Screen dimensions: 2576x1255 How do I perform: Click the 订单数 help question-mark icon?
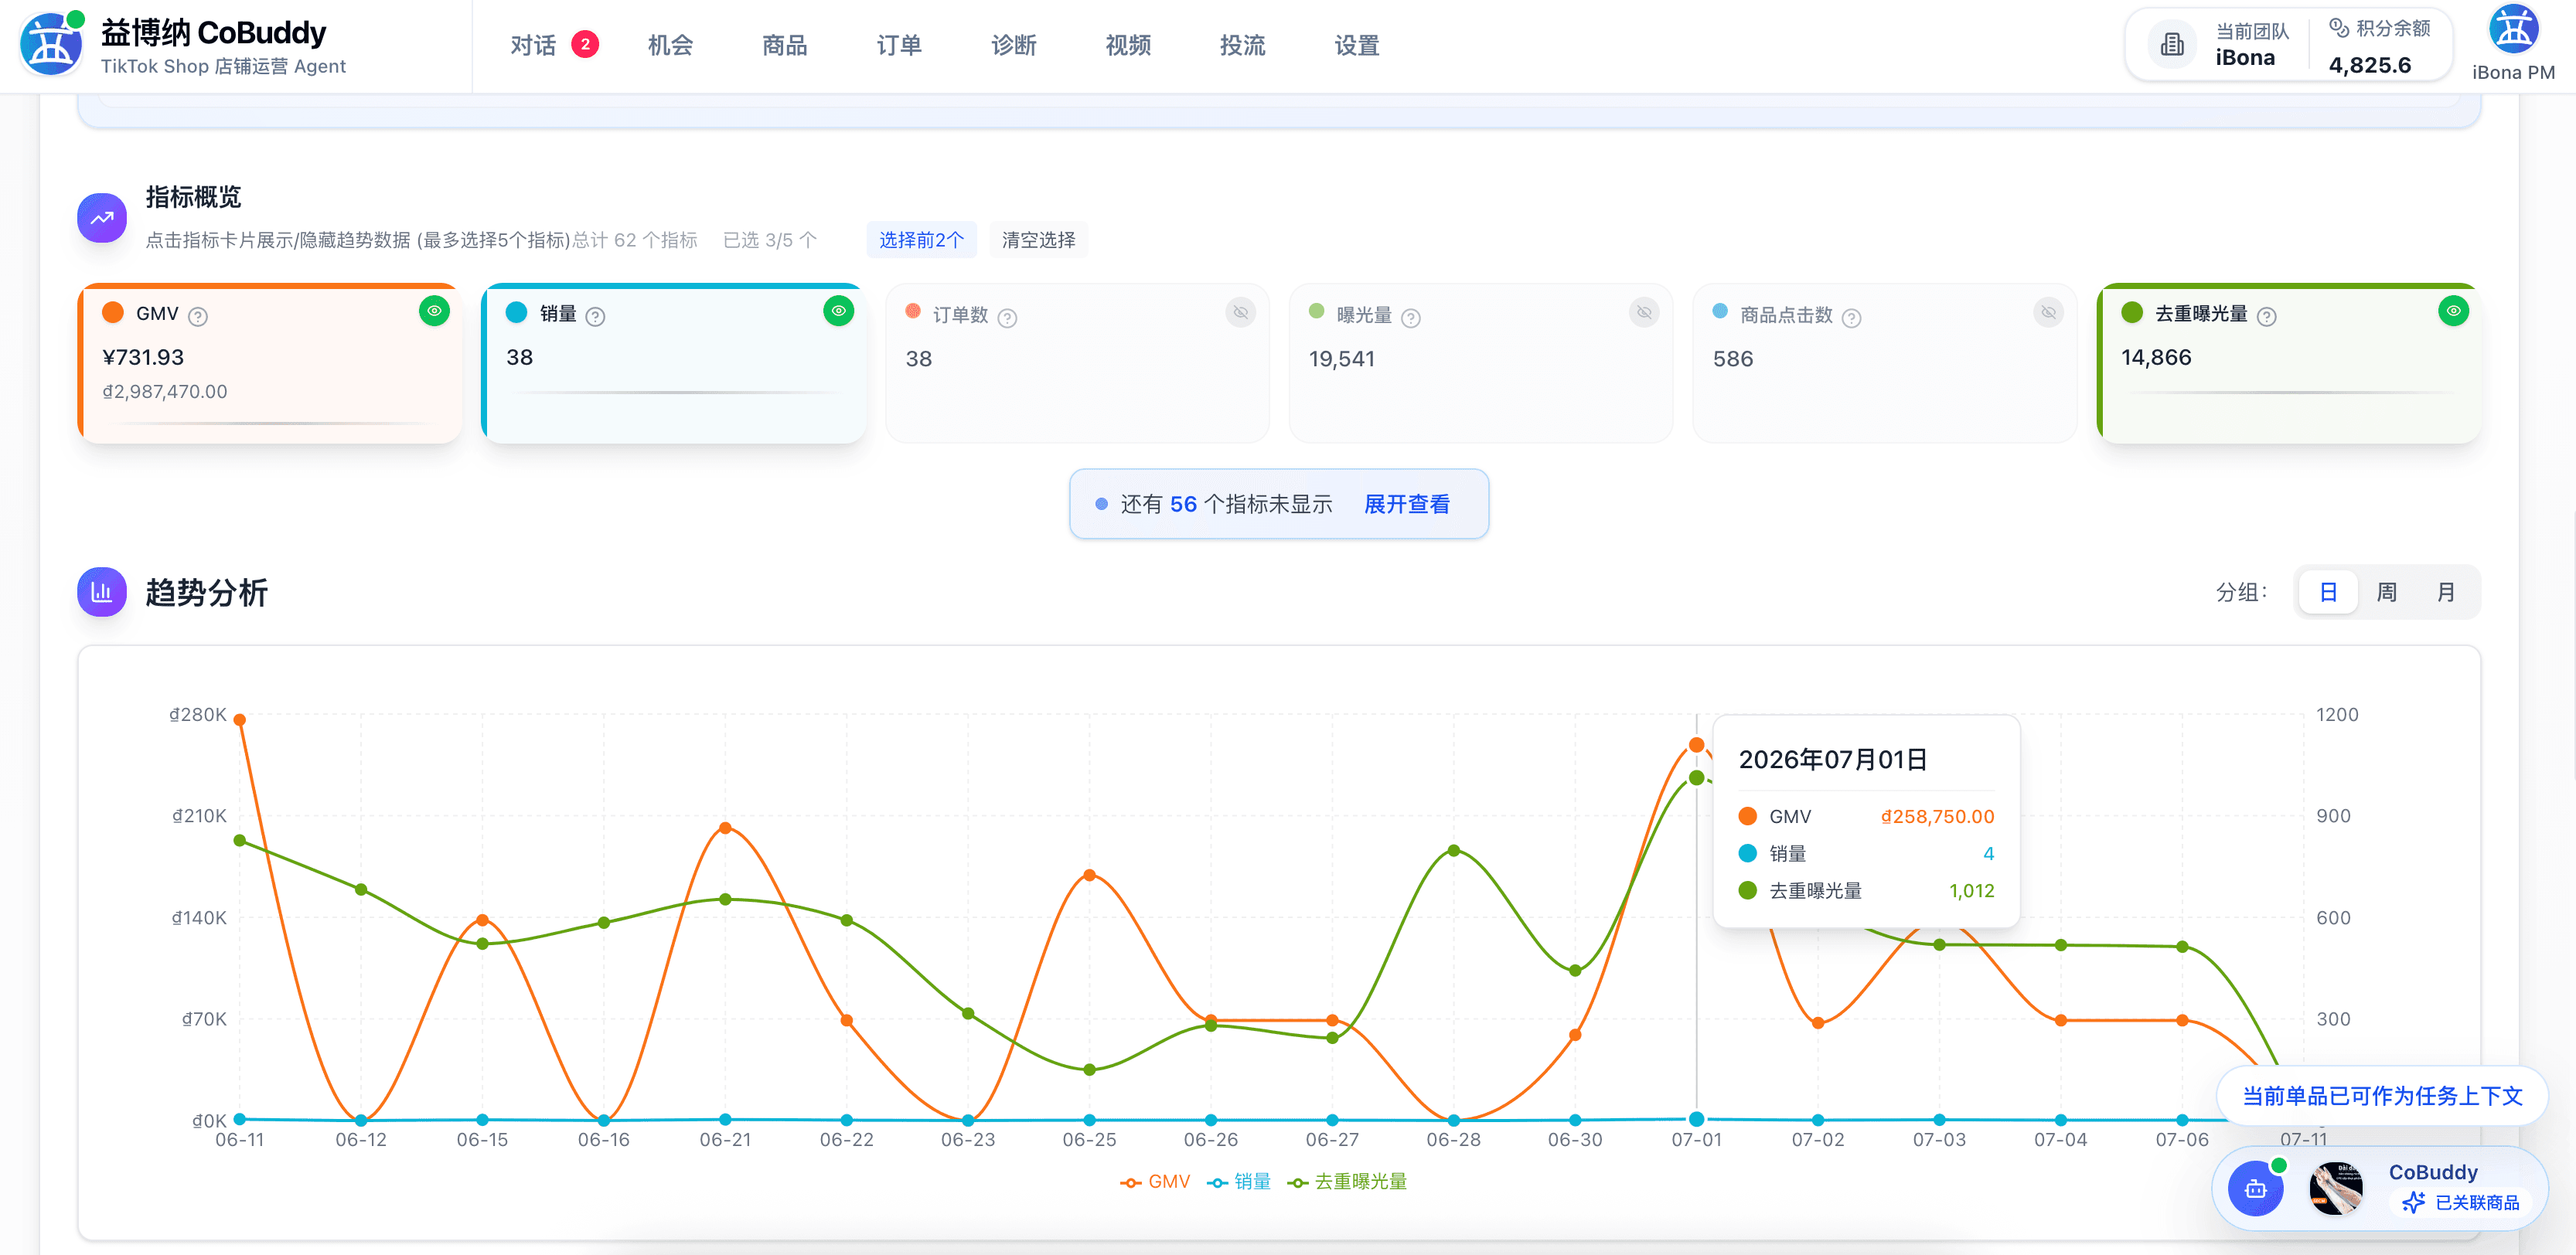(1007, 318)
